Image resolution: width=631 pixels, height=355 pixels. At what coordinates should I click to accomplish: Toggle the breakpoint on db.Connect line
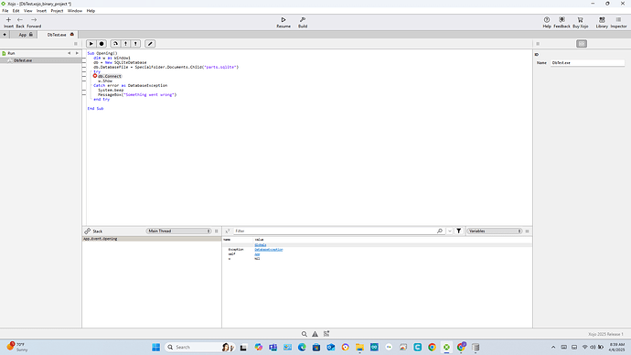coord(95,76)
